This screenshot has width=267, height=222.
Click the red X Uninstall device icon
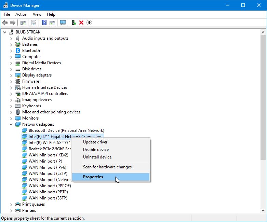pyautogui.click(x=81, y=23)
